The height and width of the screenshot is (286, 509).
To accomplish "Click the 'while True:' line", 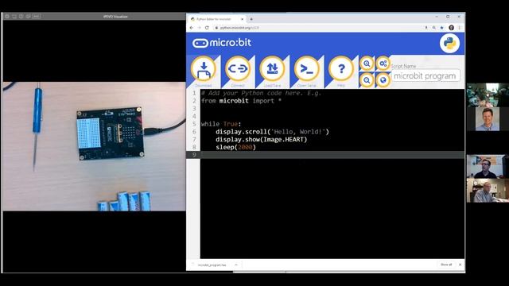I will 221,124.
